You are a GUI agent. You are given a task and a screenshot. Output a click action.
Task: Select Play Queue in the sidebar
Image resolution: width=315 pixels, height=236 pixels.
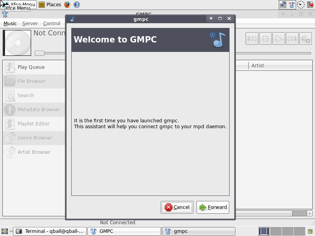pos(34,67)
